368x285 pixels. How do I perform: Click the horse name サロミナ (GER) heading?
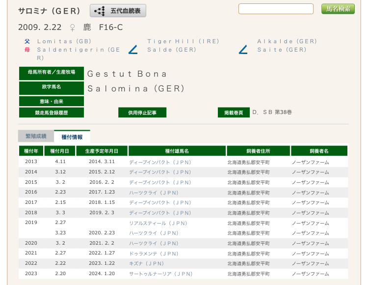tap(49, 11)
